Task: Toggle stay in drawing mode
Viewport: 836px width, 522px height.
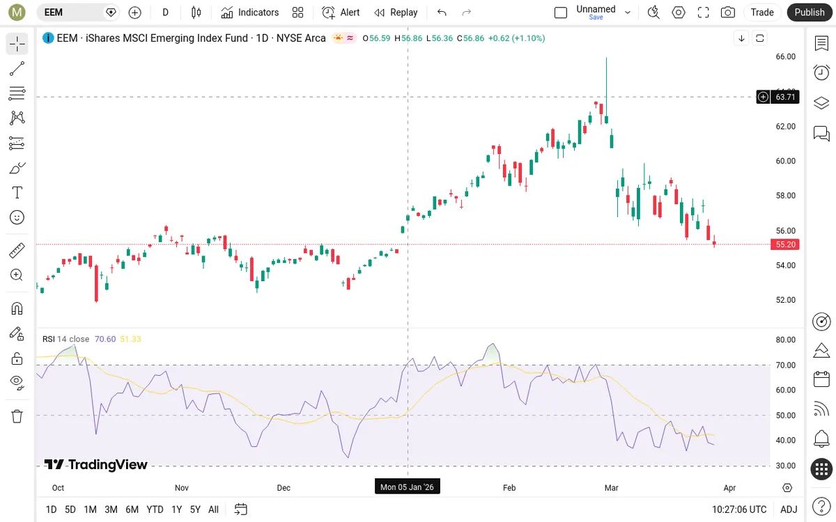Action: pyautogui.click(x=17, y=333)
